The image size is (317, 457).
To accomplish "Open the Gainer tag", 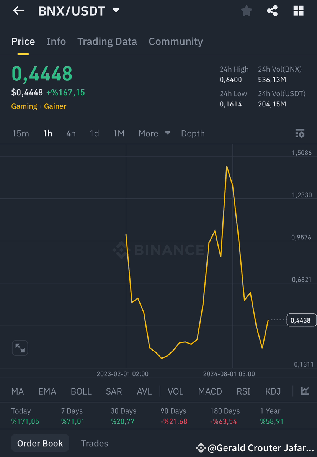I will click(x=55, y=106).
